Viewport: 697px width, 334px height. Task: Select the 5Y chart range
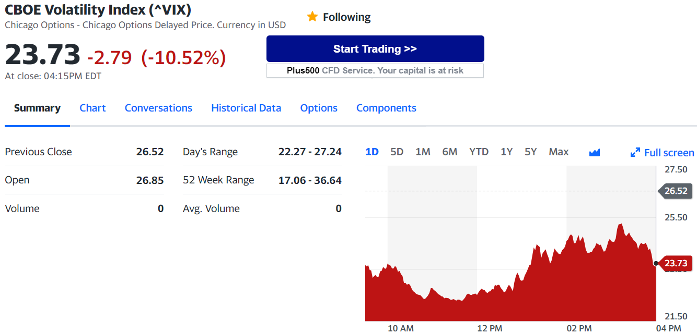(x=531, y=152)
